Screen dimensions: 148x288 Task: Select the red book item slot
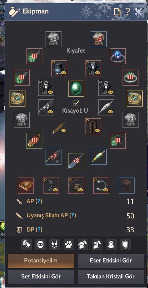pos(25,185)
